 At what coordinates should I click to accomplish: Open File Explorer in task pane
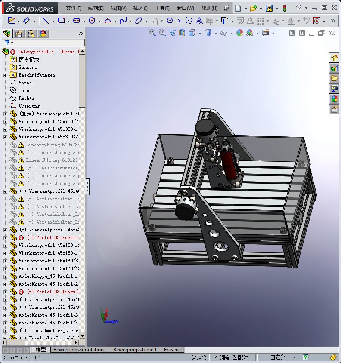[334, 78]
